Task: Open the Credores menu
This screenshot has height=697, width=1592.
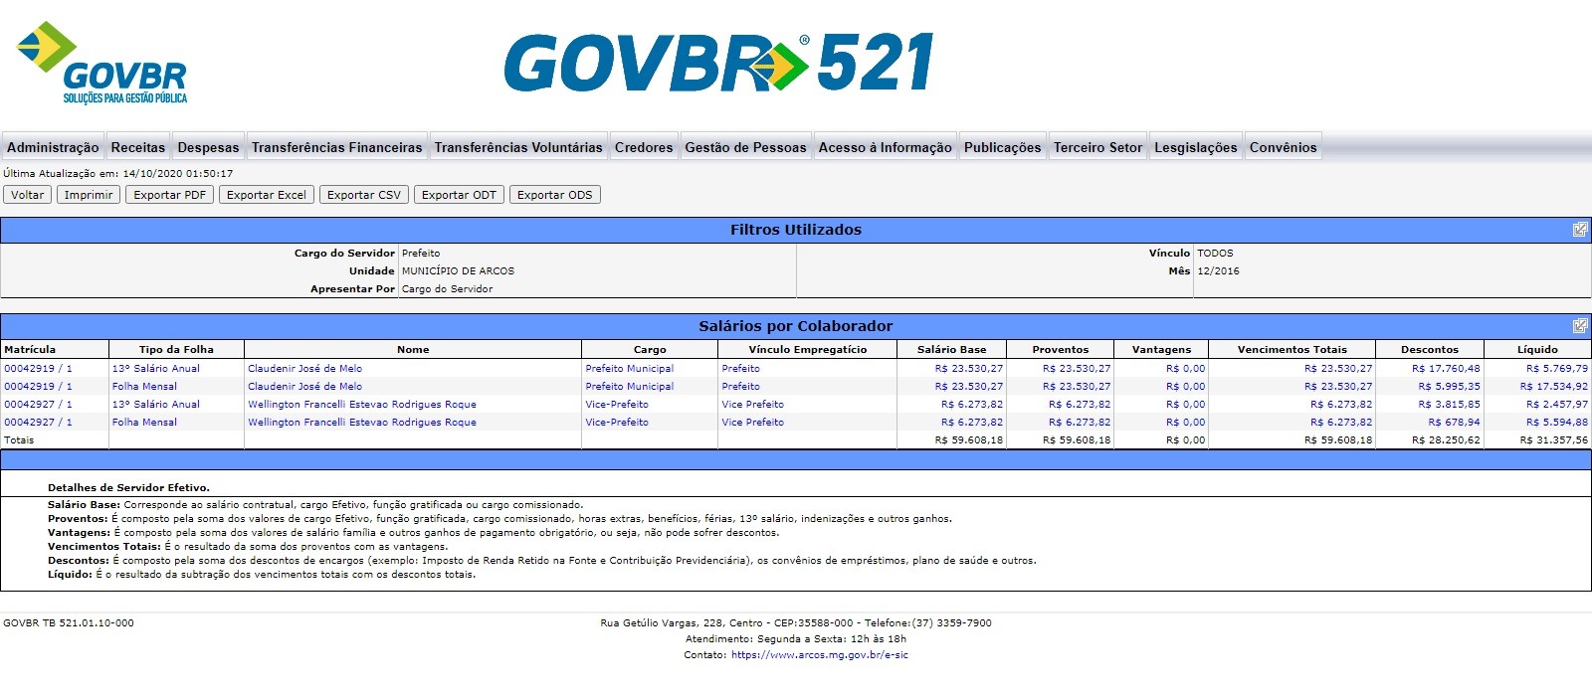Action: (x=644, y=147)
